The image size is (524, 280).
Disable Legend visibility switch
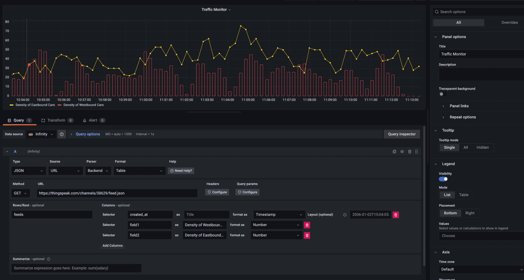coord(443,179)
